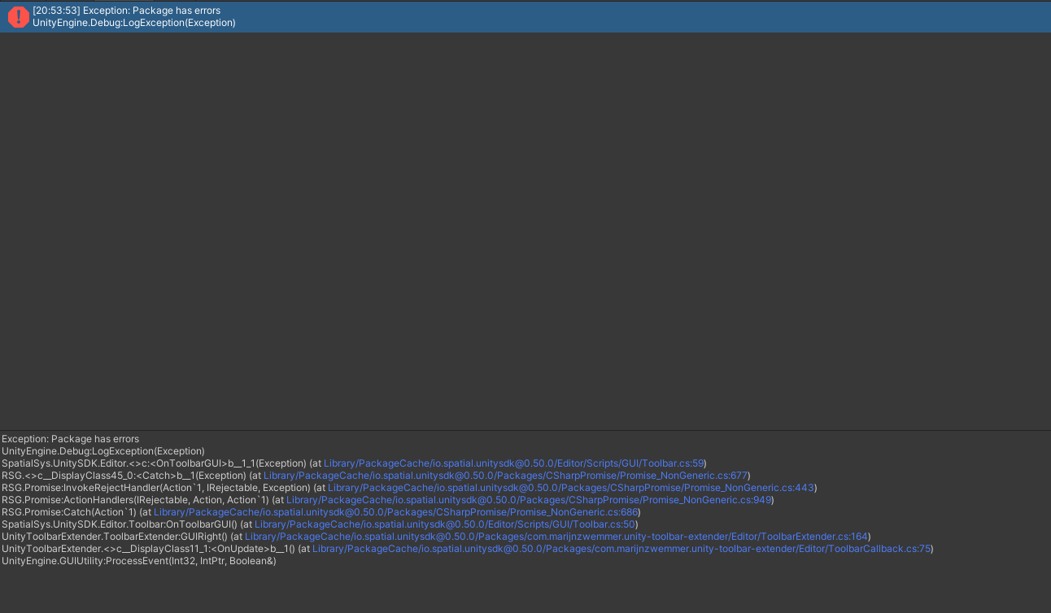
Task: Click the timestamp [20:53:53] in the banner
Action: [53, 10]
